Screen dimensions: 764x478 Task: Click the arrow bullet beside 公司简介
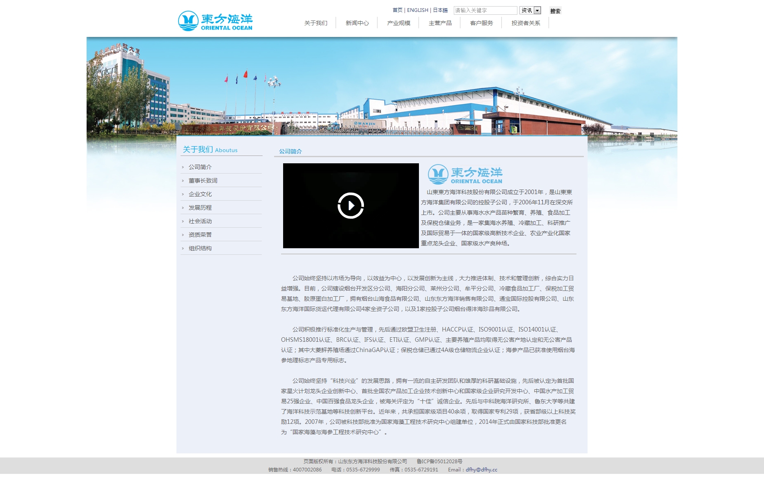coord(183,167)
